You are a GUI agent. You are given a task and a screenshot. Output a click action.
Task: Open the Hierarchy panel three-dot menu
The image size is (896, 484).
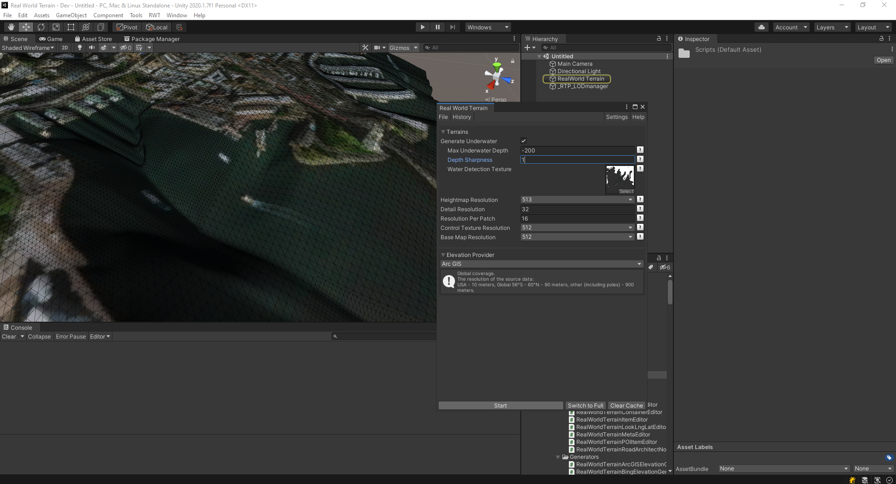[x=667, y=39]
